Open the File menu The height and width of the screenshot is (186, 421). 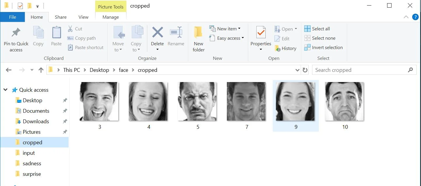click(x=12, y=17)
